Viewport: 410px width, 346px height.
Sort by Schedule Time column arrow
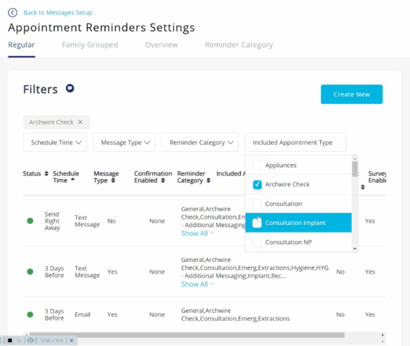point(73,179)
